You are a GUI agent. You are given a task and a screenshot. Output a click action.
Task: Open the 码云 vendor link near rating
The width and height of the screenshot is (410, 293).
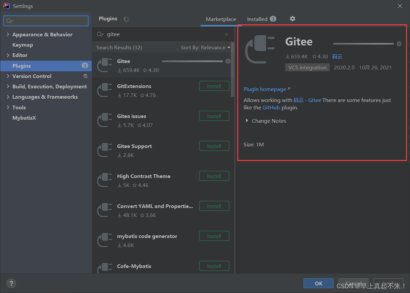pos(337,56)
